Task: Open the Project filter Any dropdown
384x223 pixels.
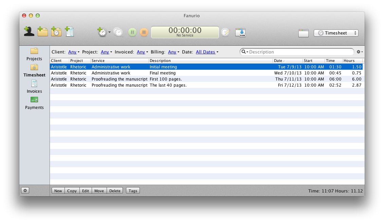Action: [106, 52]
